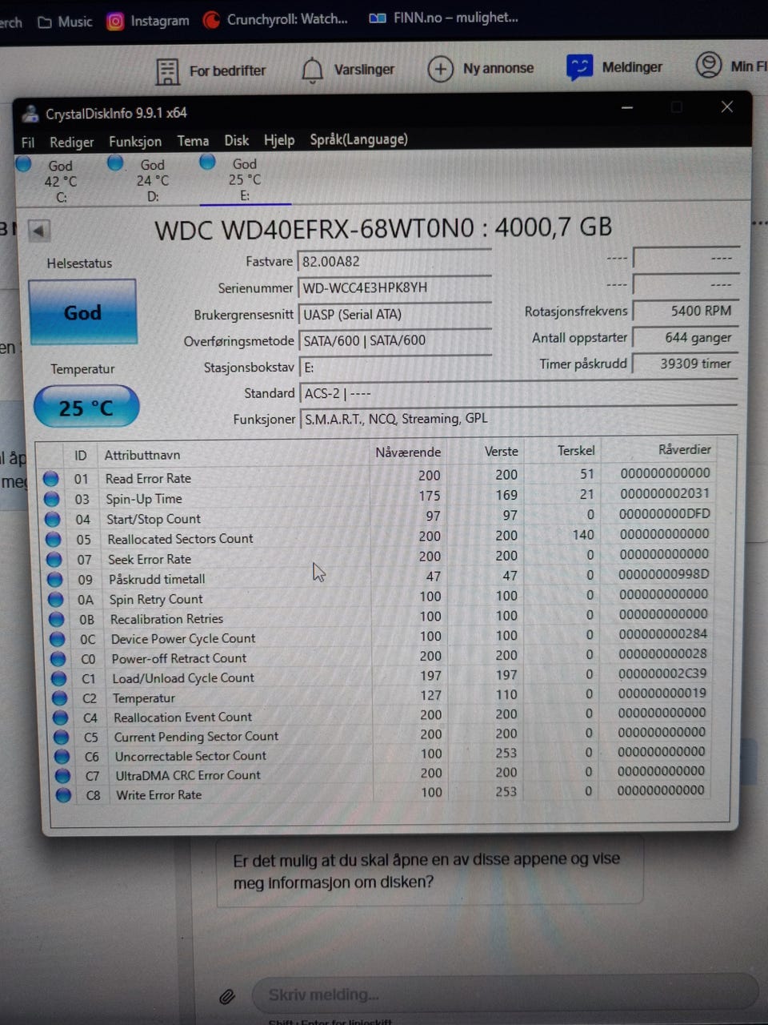
Task: Click the Skriv melding message input
Action: pos(504,995)
